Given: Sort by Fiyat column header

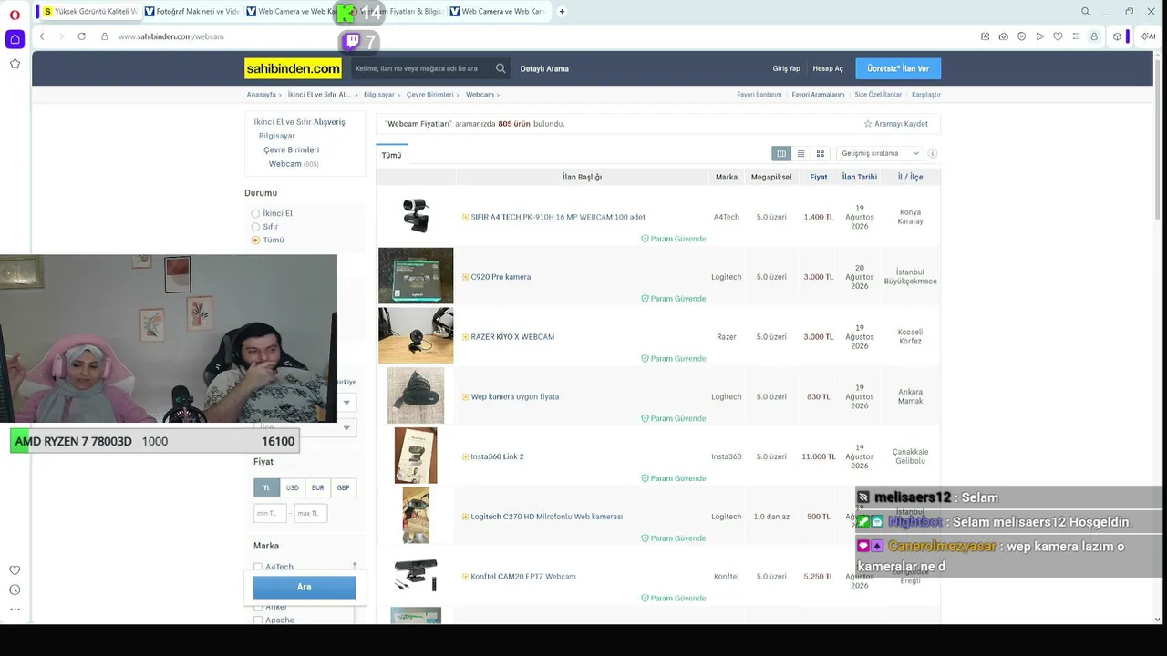Looking at the screenshot, I should tap(819, 177).
